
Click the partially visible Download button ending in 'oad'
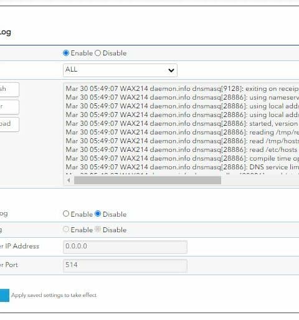click(9, 125)
